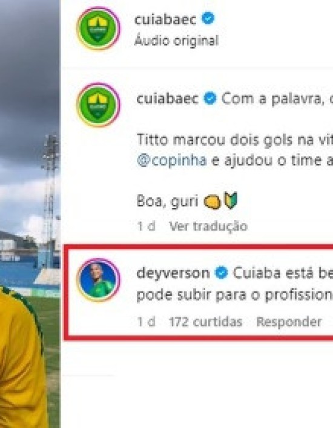This screenshot has width=333, height=428.
Task: Click the cuiabaec username in header
Action: 165,20
